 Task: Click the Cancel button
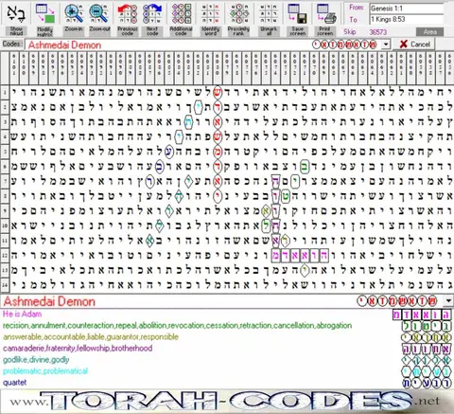pyautogui.click(x=414, y=45)
